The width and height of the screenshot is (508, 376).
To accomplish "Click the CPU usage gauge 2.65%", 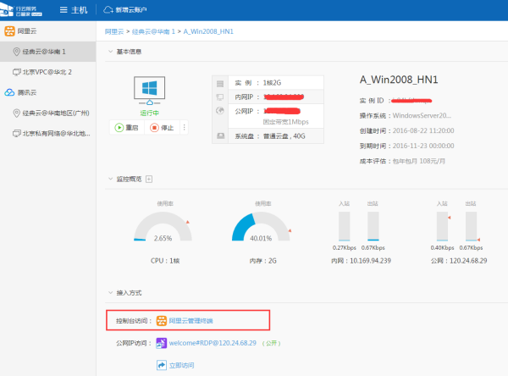I will [x=163, y=227].
